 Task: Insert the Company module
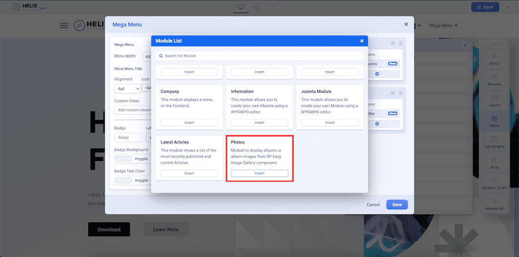(189, 123)
